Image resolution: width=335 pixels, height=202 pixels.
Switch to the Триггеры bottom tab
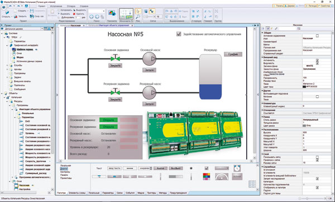pos(151,193)
